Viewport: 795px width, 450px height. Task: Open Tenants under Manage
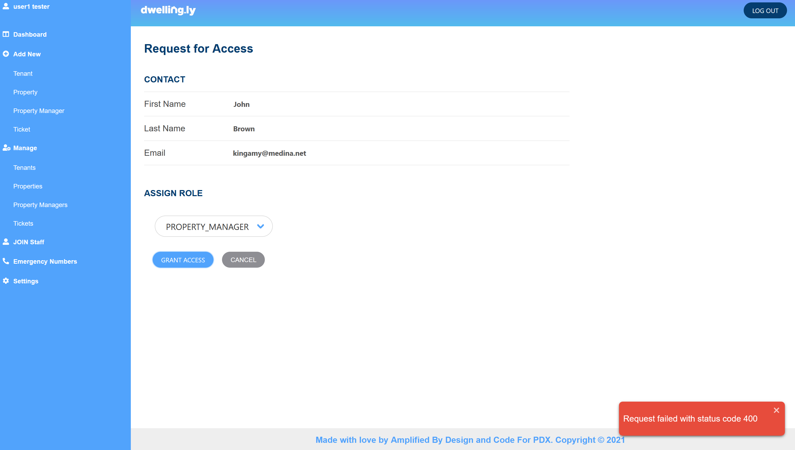click(24, 167)
